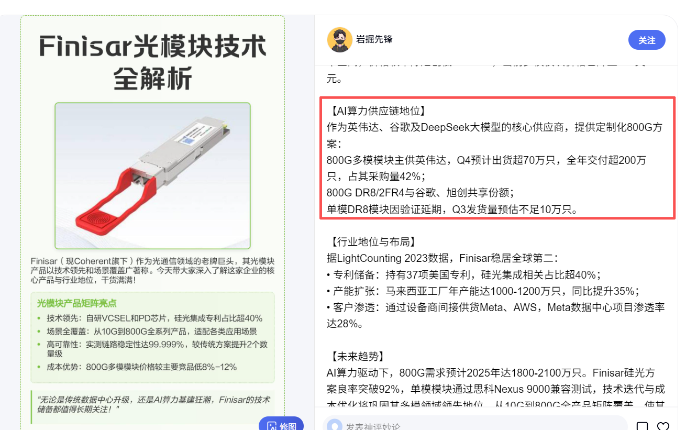Viewport: 686px width, 430px height.
Task: Click the comment bubble icon at bottom
Action: tap(642, 426)
